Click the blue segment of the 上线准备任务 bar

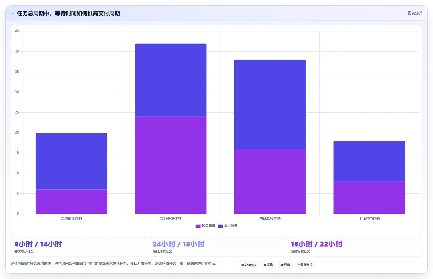click(369, 161)
